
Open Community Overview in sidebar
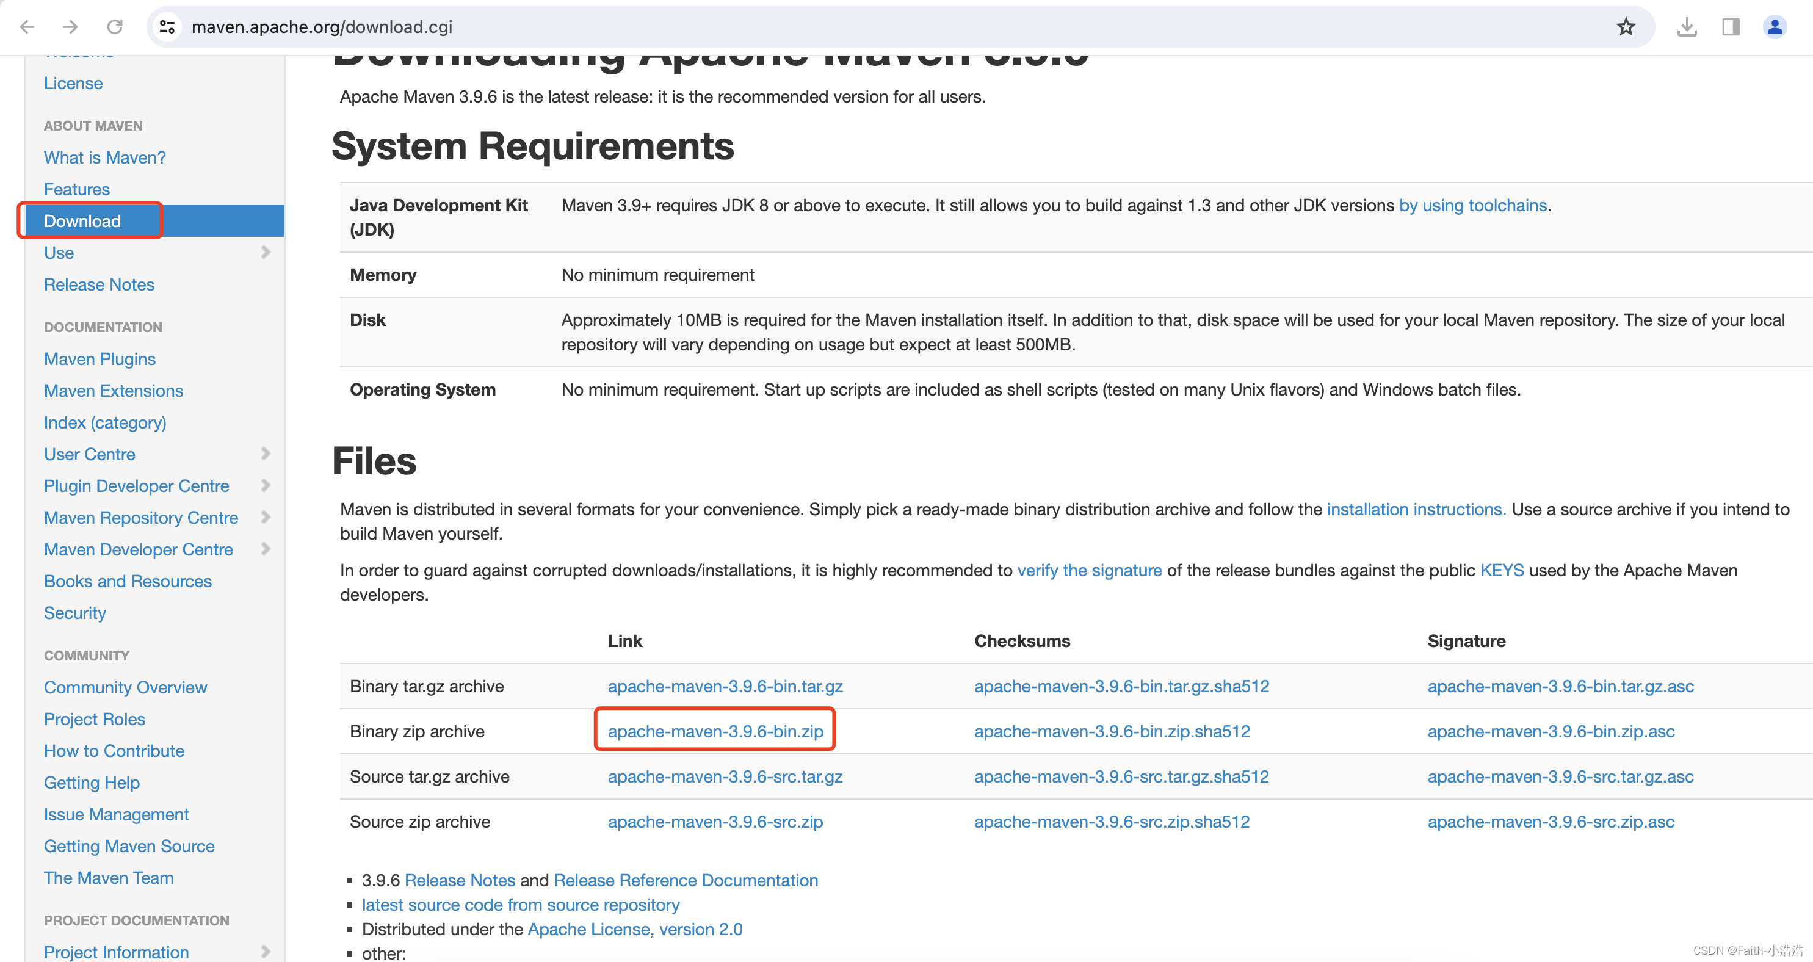[125, 687]
